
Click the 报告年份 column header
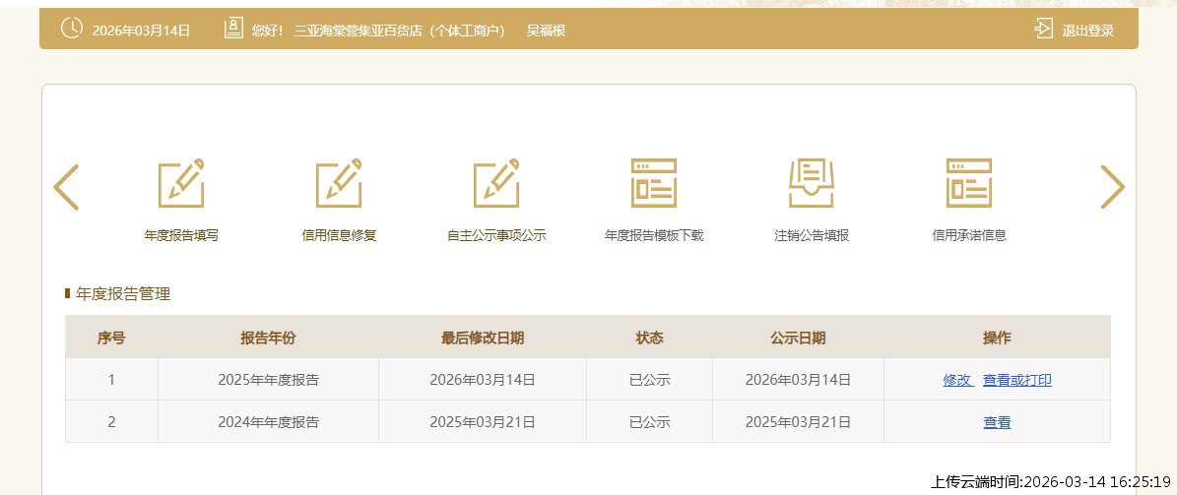point(268,338)
